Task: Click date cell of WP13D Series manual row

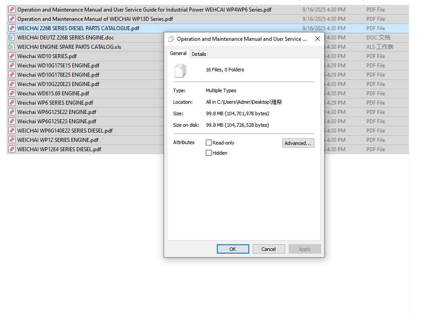Action: pos(324,19)
